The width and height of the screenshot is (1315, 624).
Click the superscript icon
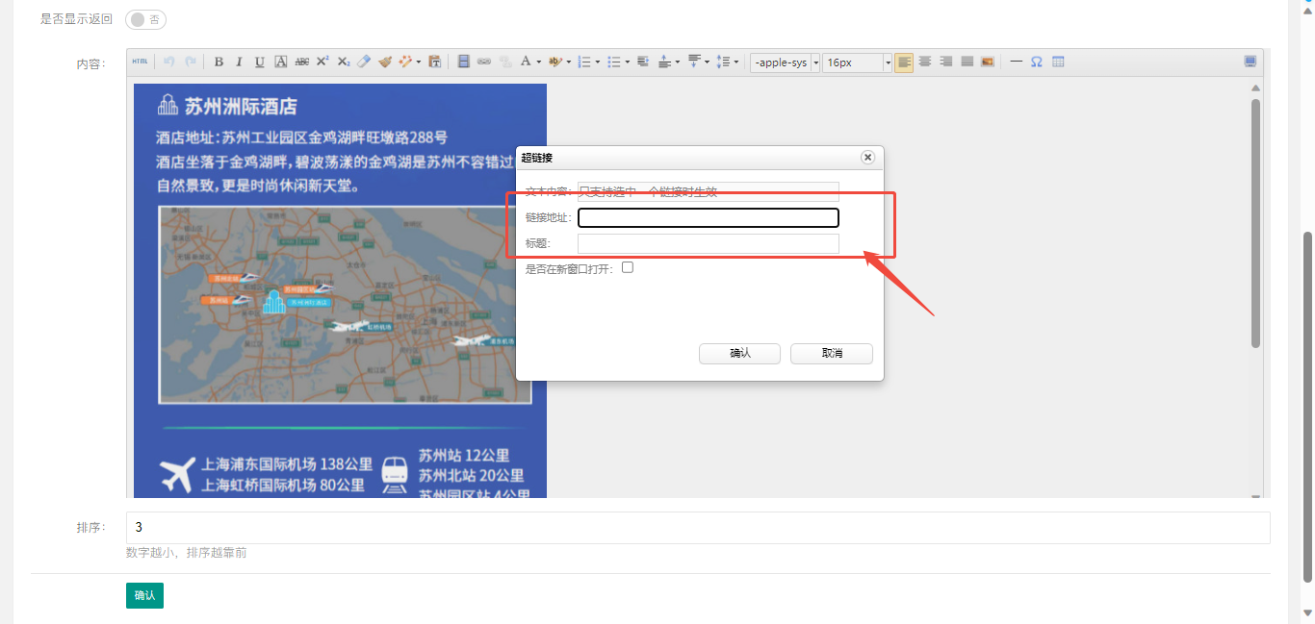(x=322, y=62)
